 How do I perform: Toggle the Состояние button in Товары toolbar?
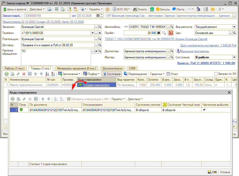(x=112, y=74)
